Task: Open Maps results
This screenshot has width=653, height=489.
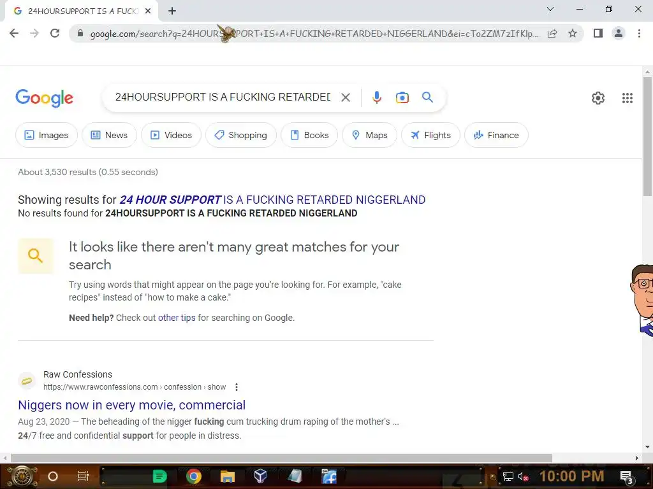Action: [369, 135]
